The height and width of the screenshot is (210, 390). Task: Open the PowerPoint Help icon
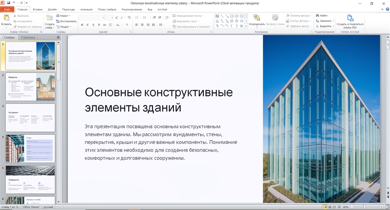pyautogui.click(x=387, y=9)
